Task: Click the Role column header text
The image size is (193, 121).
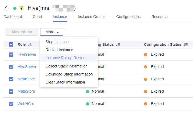Action: [22, 44]
